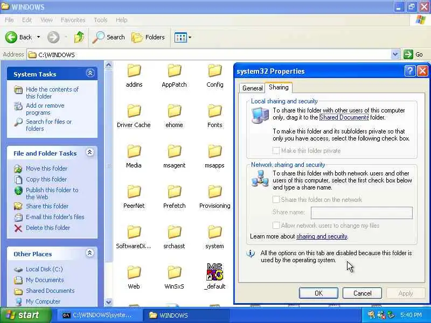Click OK in system32 Properties
431x323 pixels.
(x=318, y=293)
